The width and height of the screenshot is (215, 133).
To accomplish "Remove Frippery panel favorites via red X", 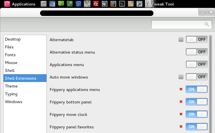I will click(181, 127).
